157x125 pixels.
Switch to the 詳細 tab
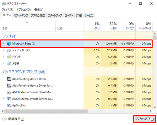click(79, 15)
